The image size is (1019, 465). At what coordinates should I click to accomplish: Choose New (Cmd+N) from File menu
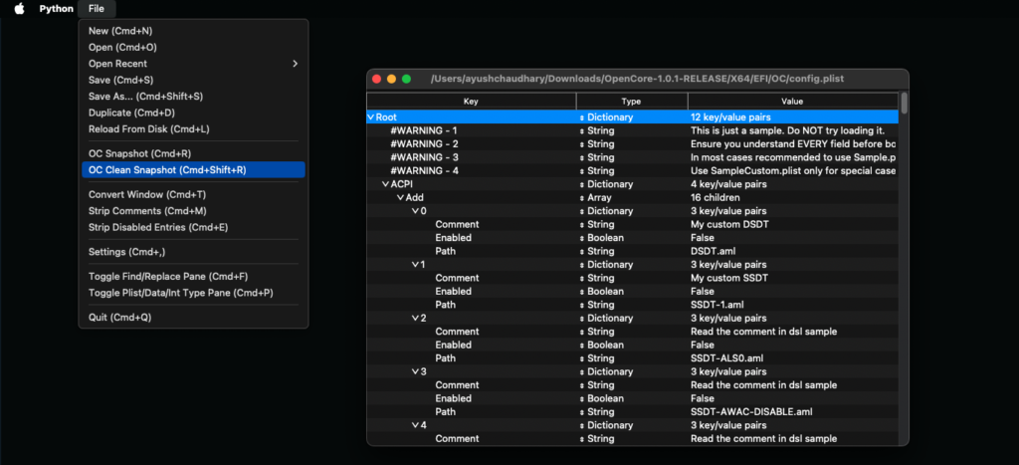click(193, 31)
